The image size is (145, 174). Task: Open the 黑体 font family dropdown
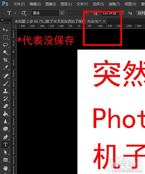click(62, 13)
